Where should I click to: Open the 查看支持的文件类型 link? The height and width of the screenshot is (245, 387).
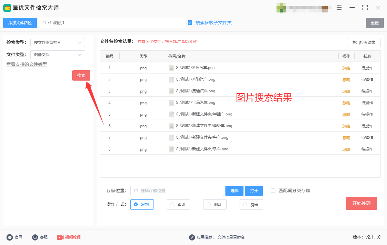click(x=27, y=64)
